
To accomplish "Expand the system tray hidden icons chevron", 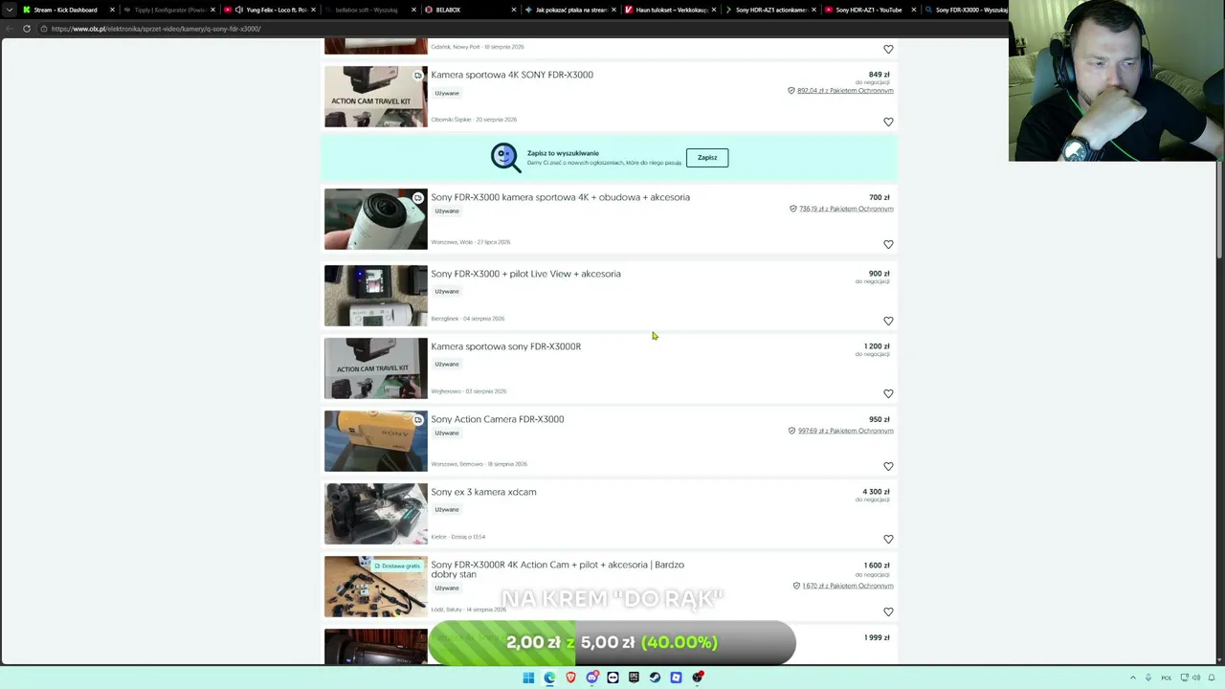I will (x=1133, y=678).
